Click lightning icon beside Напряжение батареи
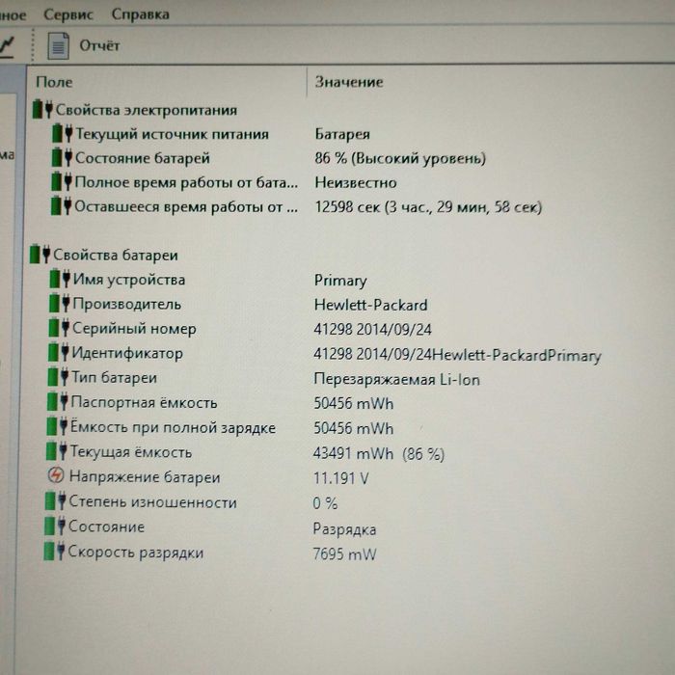Image resolution: width=675 pixels, height=675 pixels. pyautogui.click(x=56, y=475)
